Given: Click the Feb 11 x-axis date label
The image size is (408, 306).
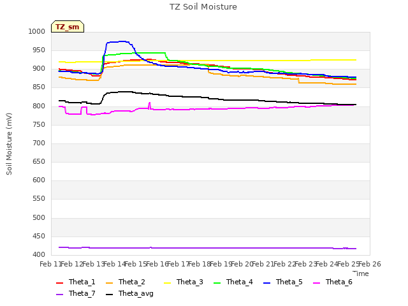Looking at the screenshot, I should 51,264.
